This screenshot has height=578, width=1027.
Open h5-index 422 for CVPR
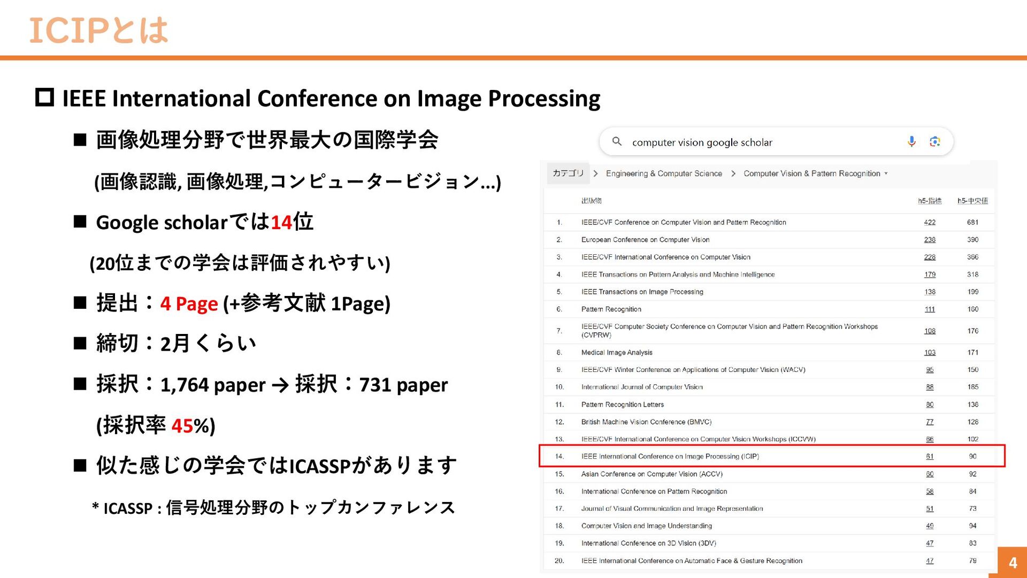[x=930, y=222]
